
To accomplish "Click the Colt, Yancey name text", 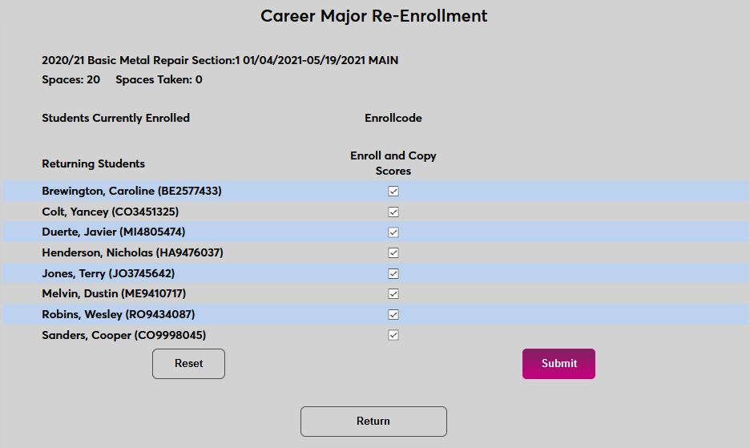I will point(111,212).
